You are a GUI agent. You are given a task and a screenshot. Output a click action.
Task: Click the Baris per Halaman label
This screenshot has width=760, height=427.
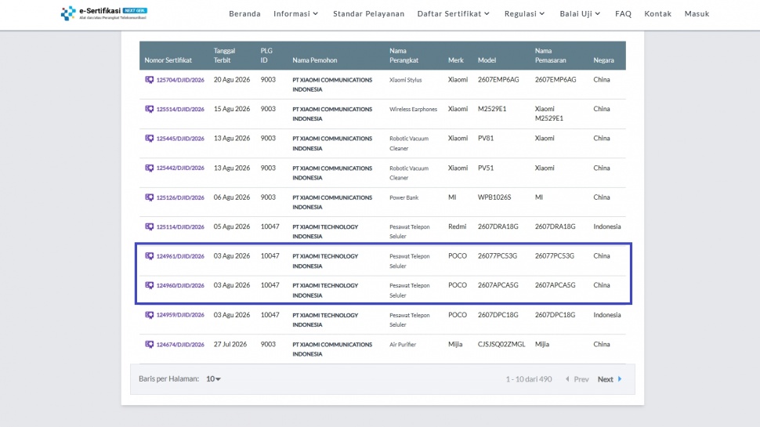click(168, 378)
